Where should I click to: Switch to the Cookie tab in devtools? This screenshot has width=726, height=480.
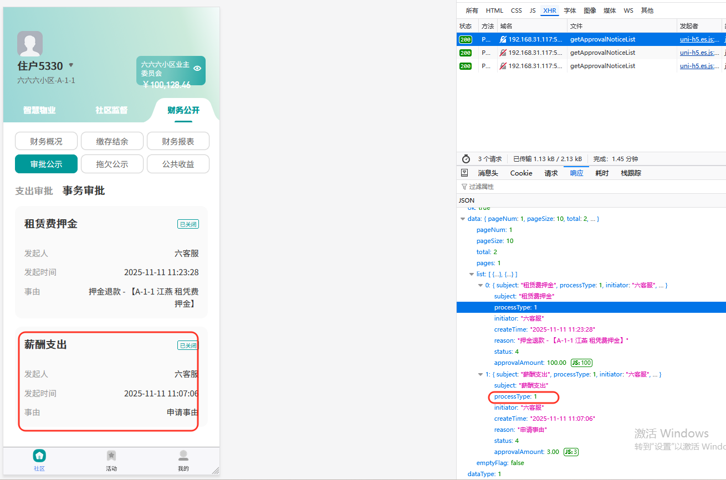520,173
